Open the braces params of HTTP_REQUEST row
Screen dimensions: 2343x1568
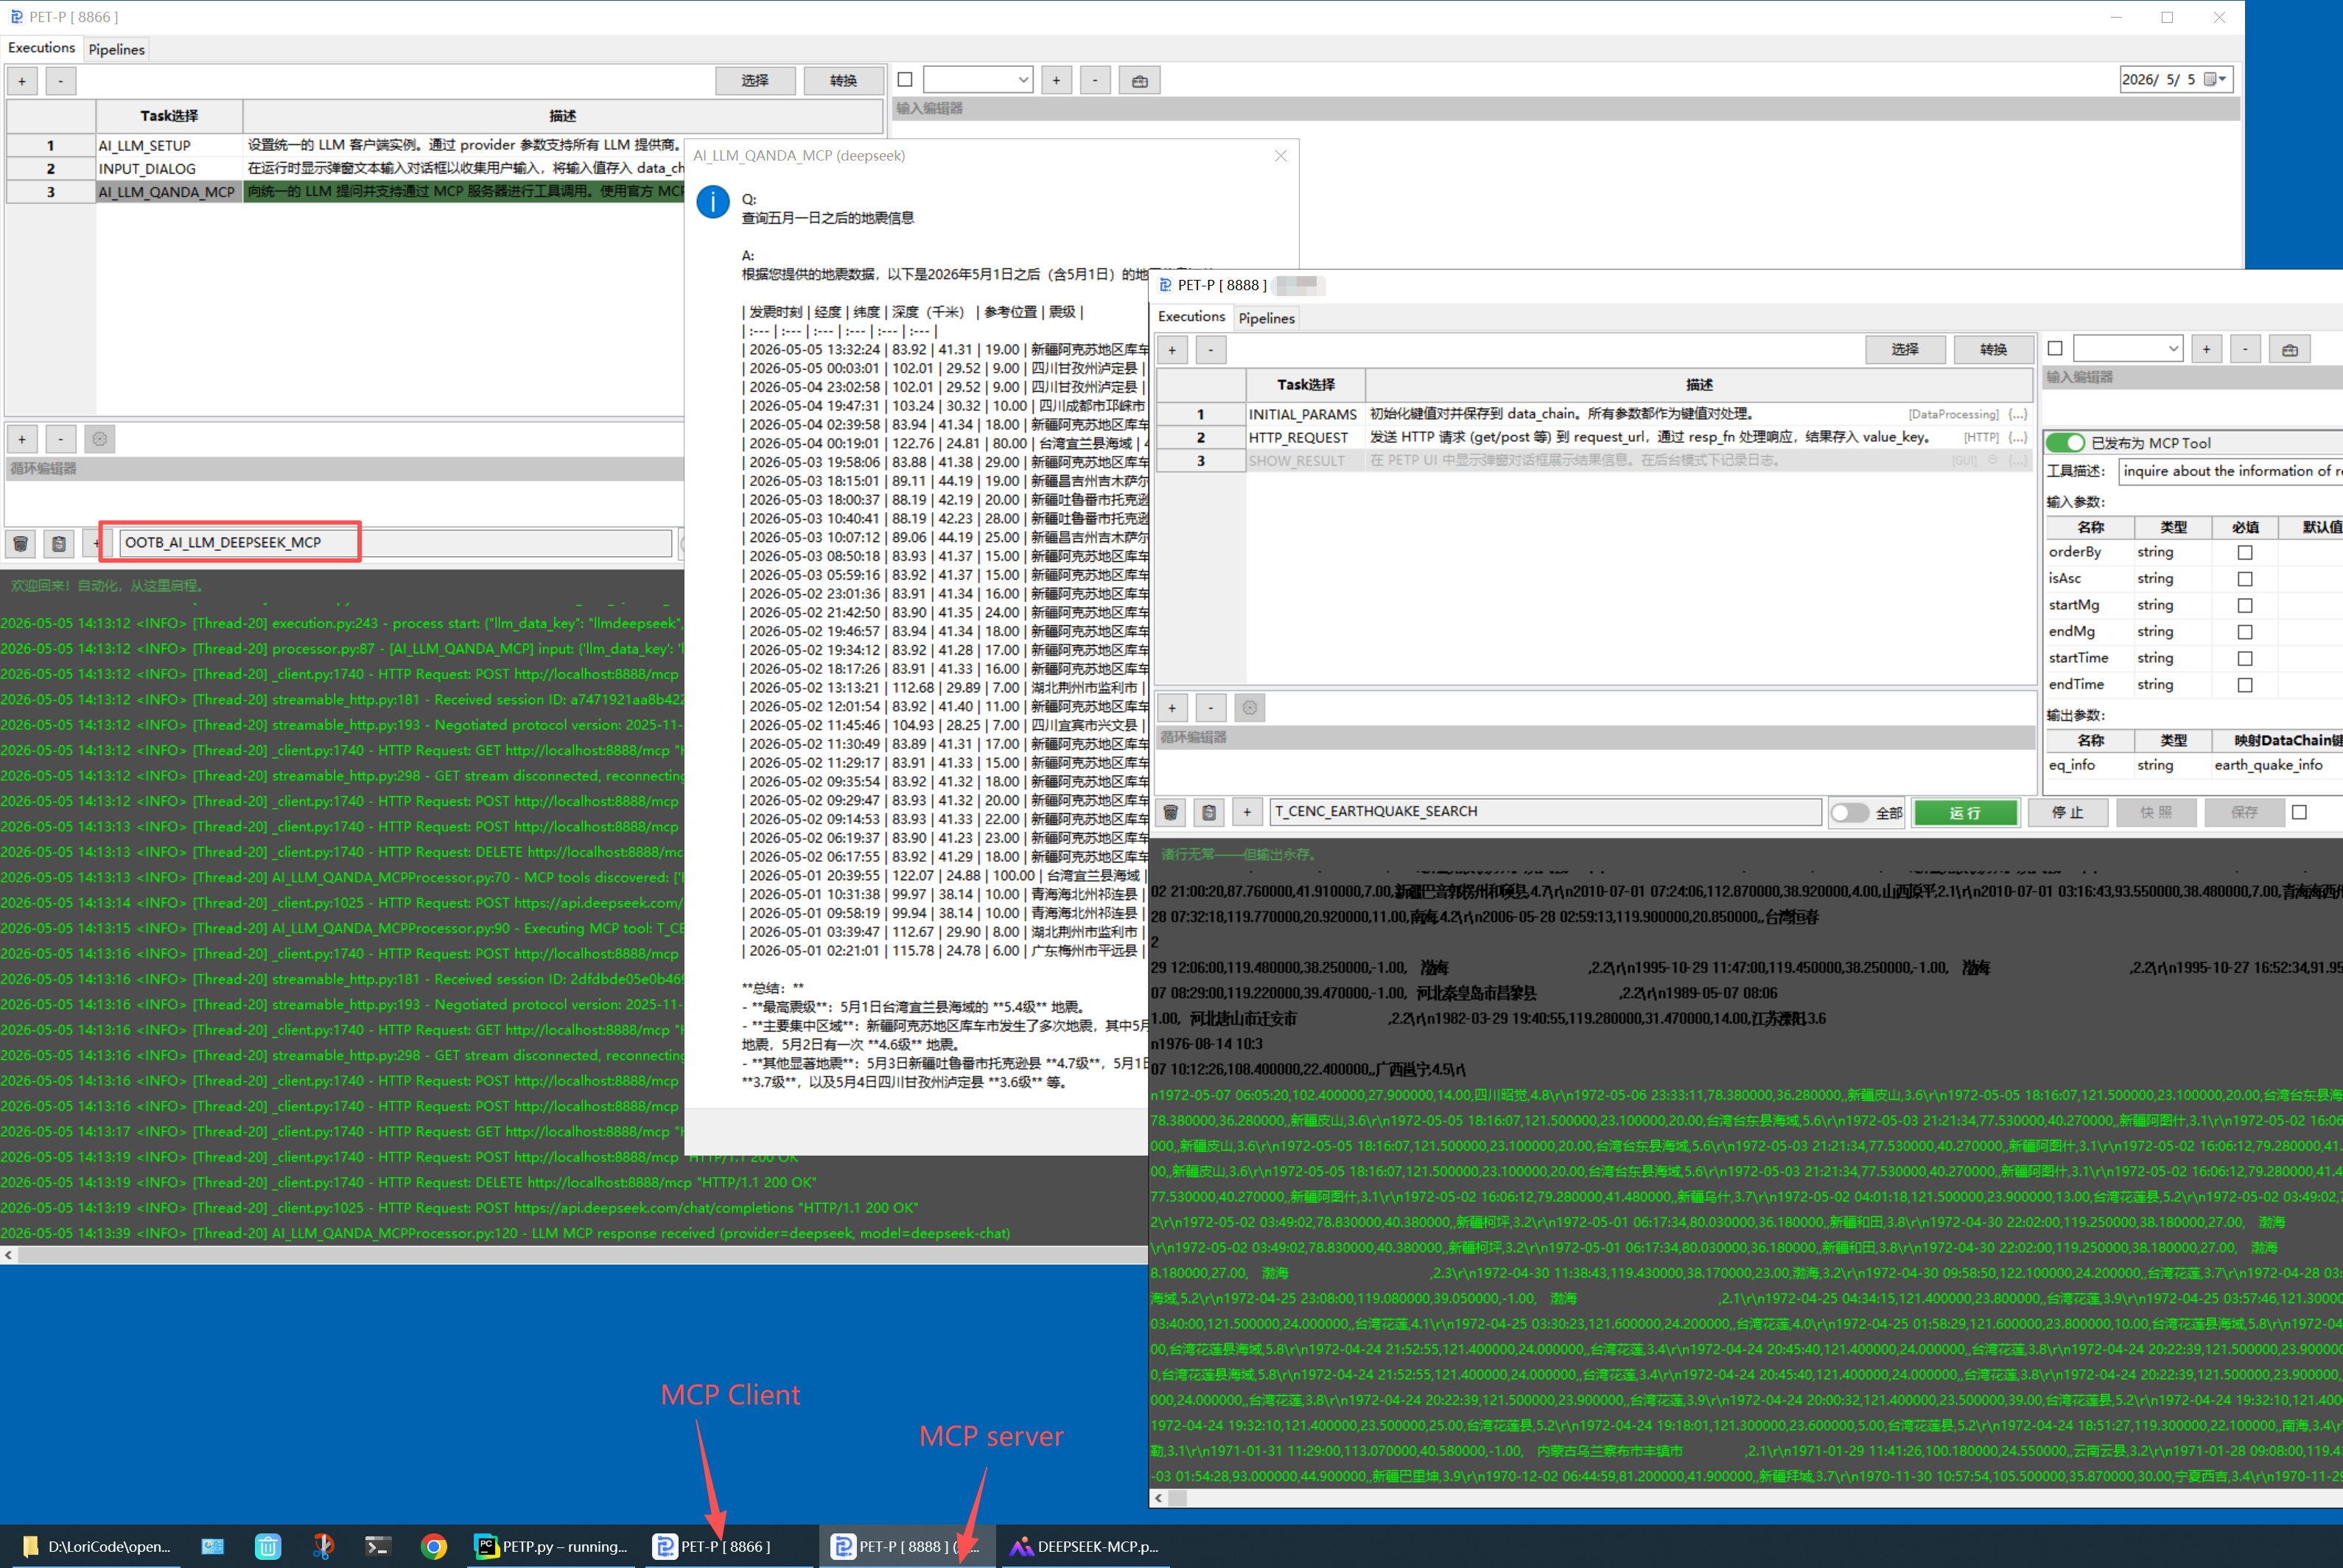2018,437
